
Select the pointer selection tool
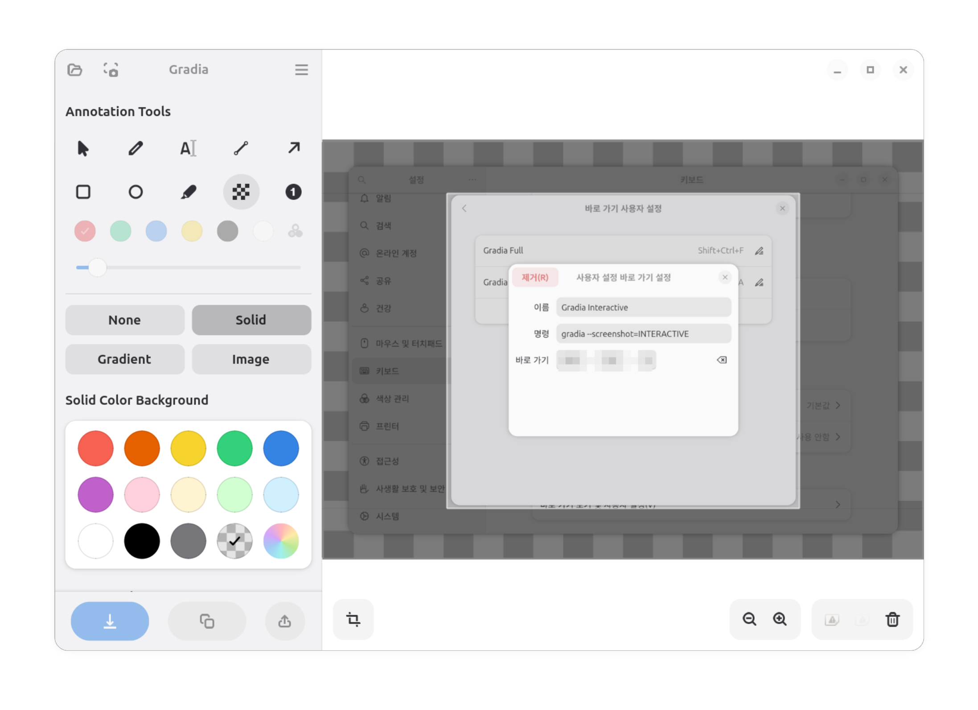tap(83, 148)
